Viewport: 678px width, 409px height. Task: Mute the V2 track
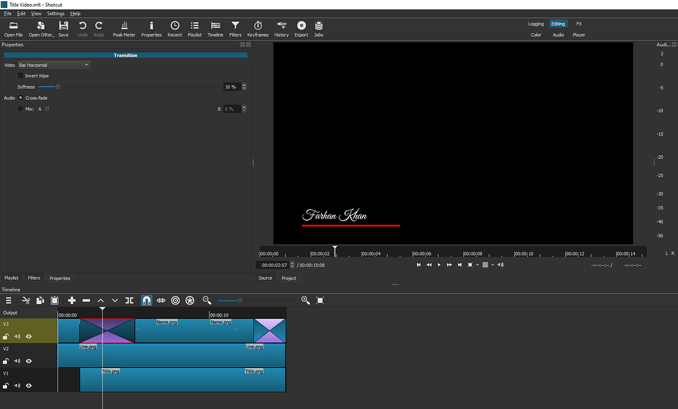click(x=17, y=361)
